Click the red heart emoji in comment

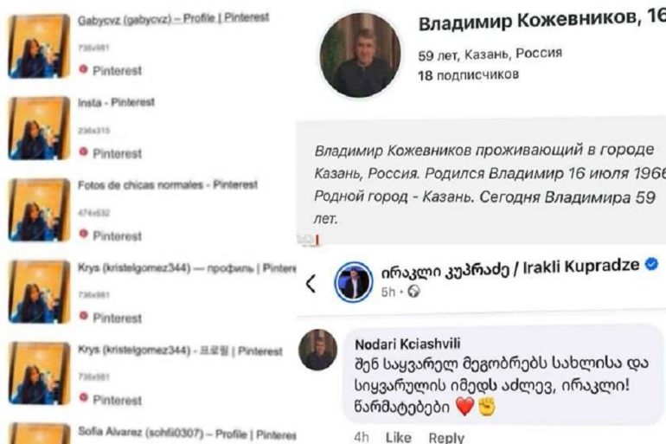click(465, 406)
